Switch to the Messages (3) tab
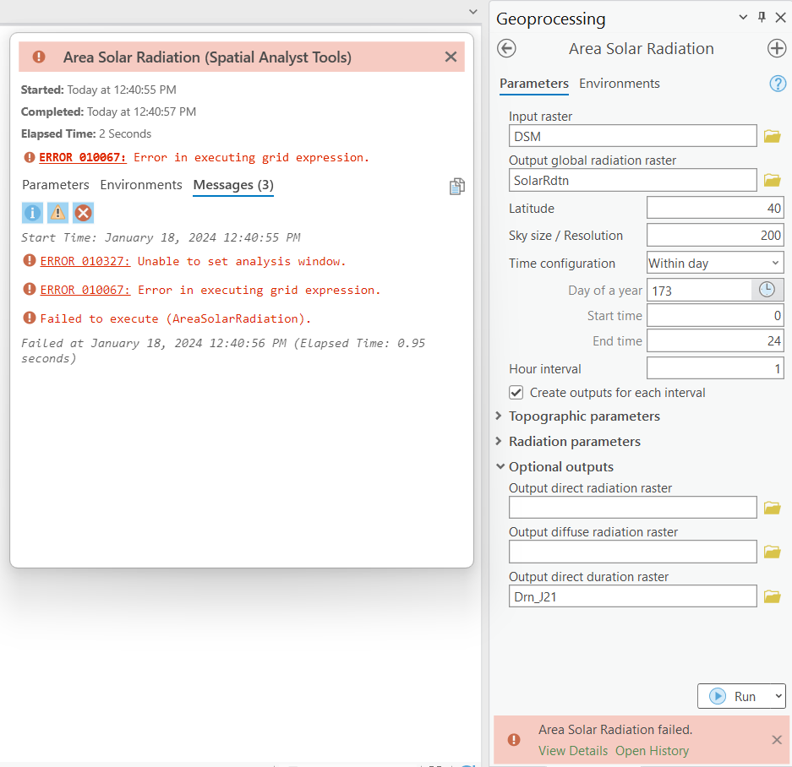Viewport: 792px width, 767px height. pyautogui.click(x=232, y=185)
